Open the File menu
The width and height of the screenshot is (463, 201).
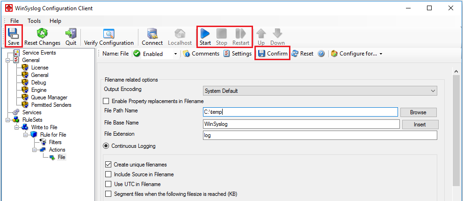point(14,21)
